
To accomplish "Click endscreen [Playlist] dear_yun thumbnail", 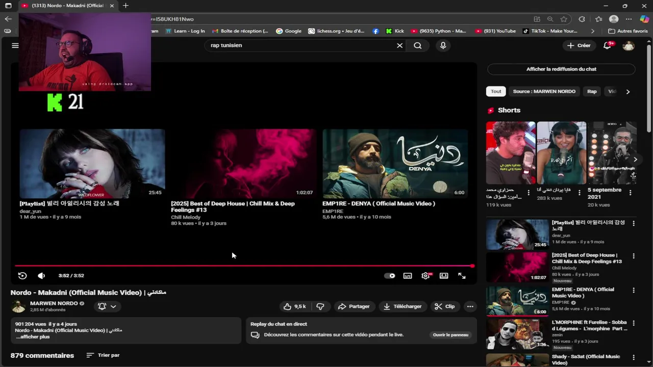I will (x=92, y=164).
